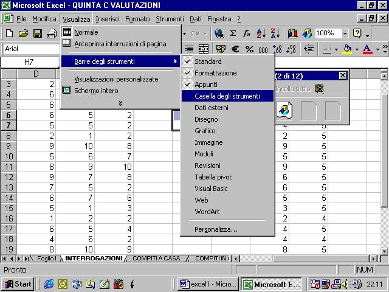This screenshot has width=389, height=292.
Task: Enable the Dati esterni toolbar
Action: [x=227, y=108]
